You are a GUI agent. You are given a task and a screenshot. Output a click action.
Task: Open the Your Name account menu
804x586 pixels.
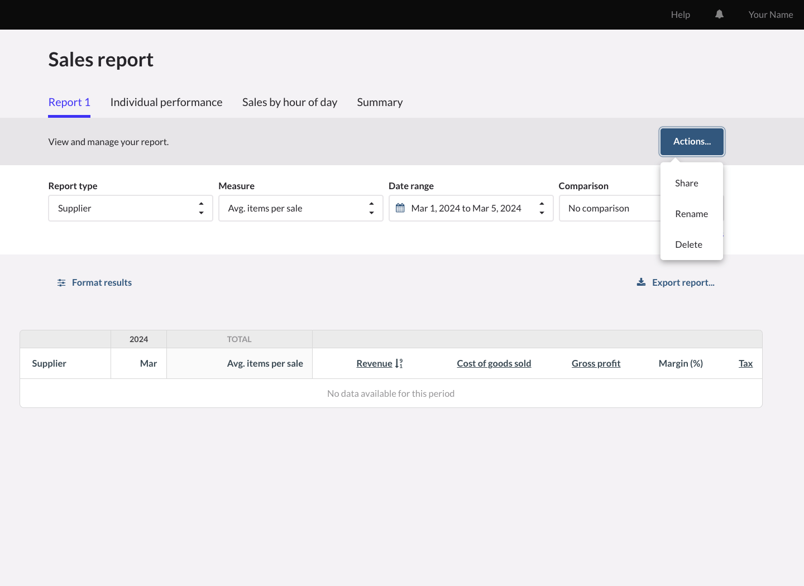(x=770, y=15)
